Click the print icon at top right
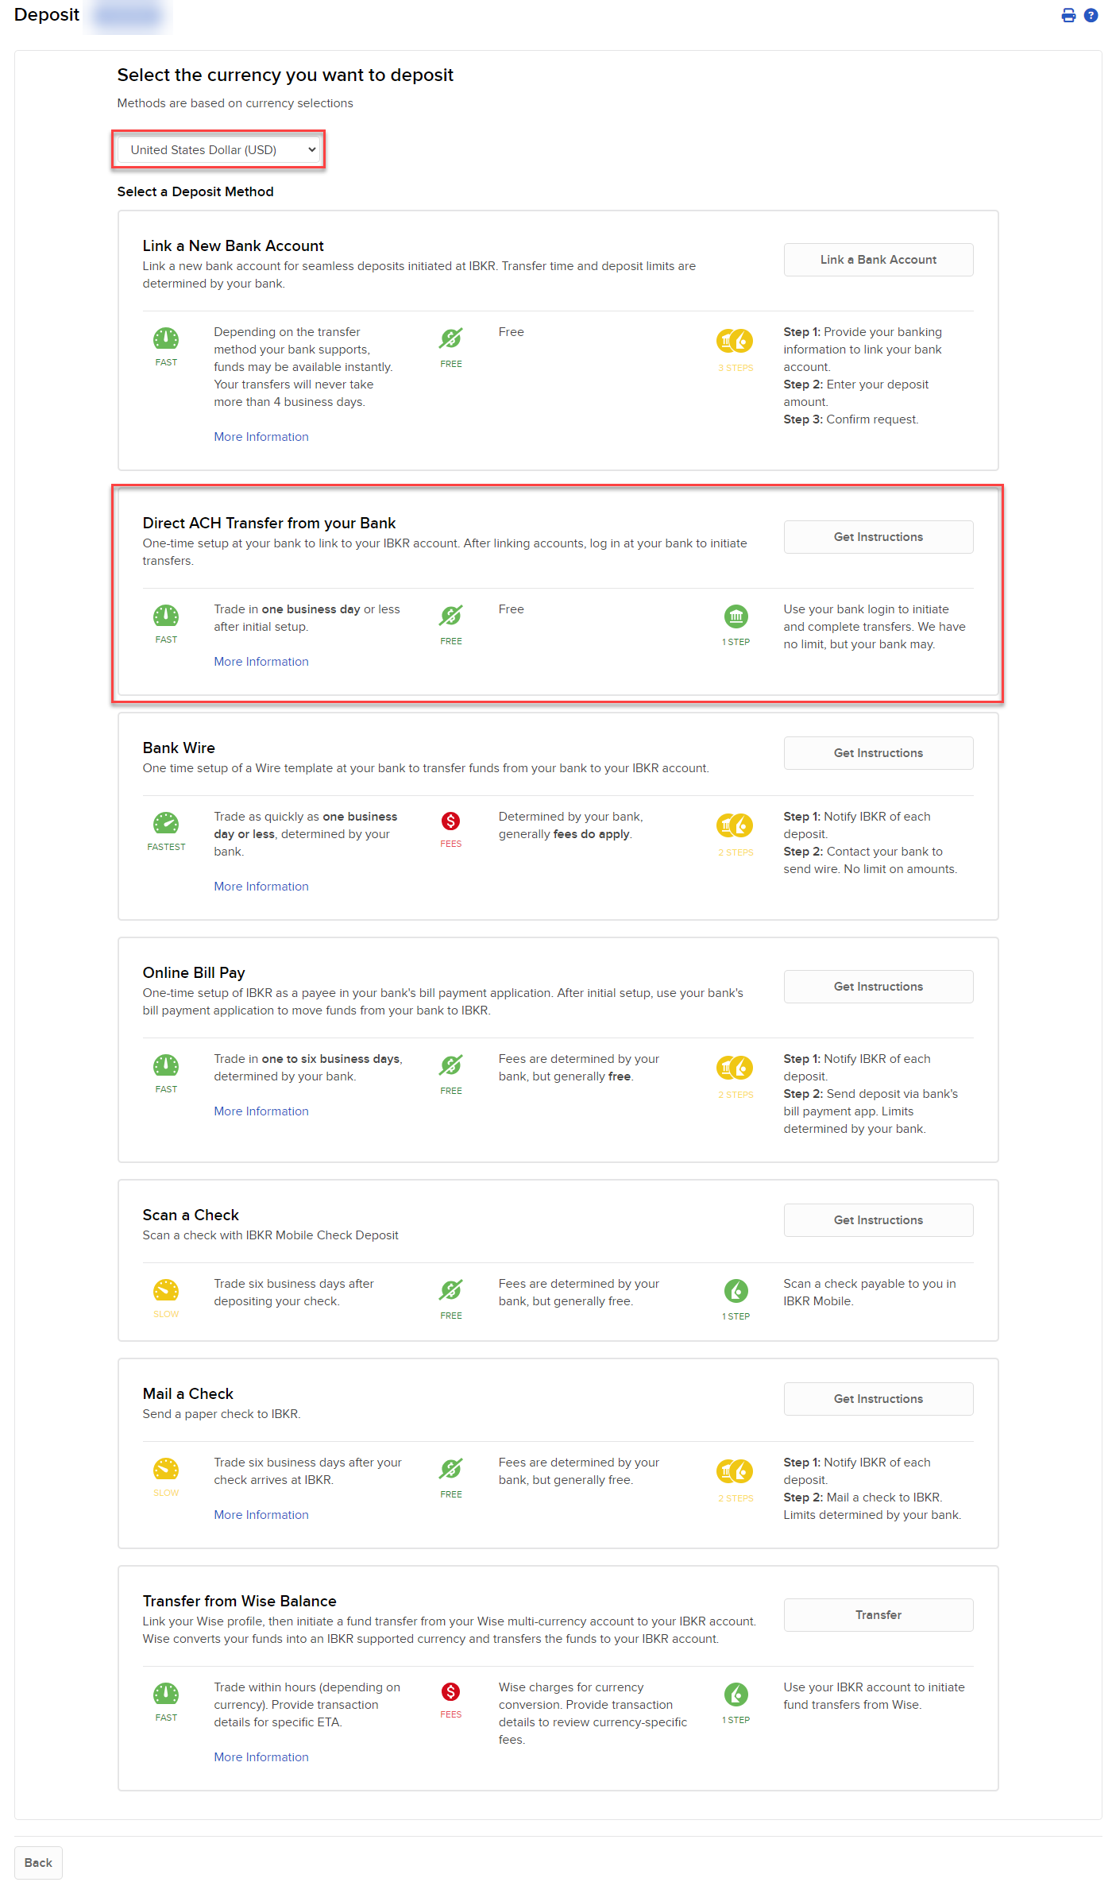 [x=1068, y=15]
